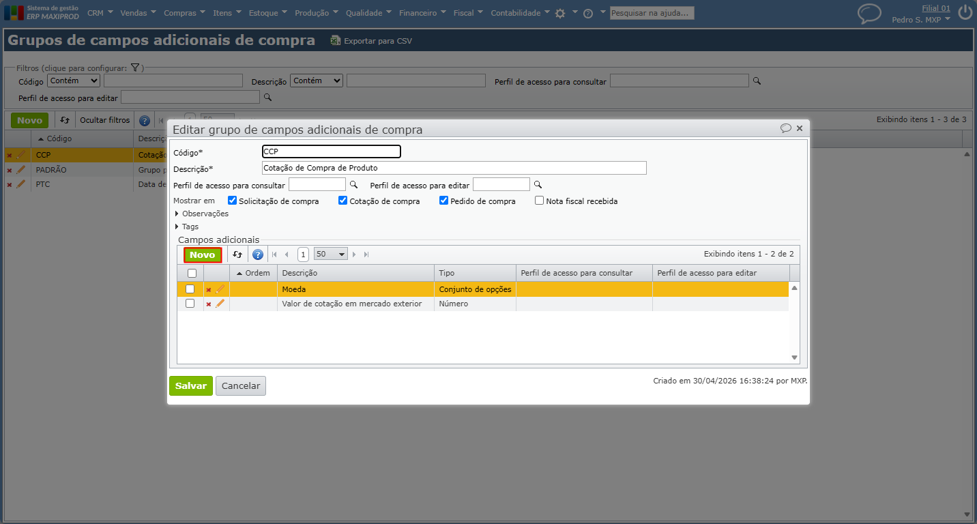Uncheck Solicitação de compra checkbox

[232, 201]
